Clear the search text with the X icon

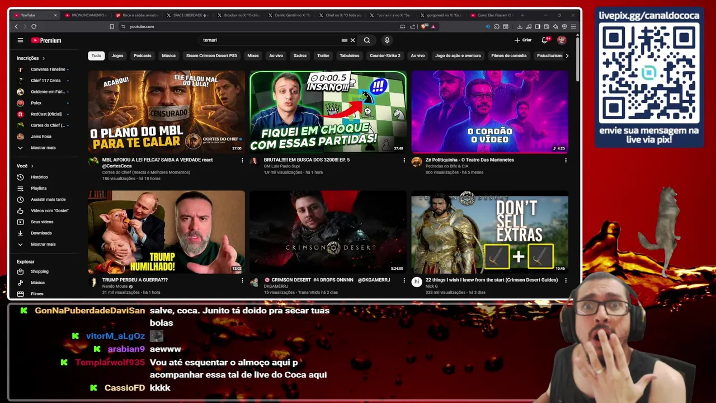coord(352,40)
